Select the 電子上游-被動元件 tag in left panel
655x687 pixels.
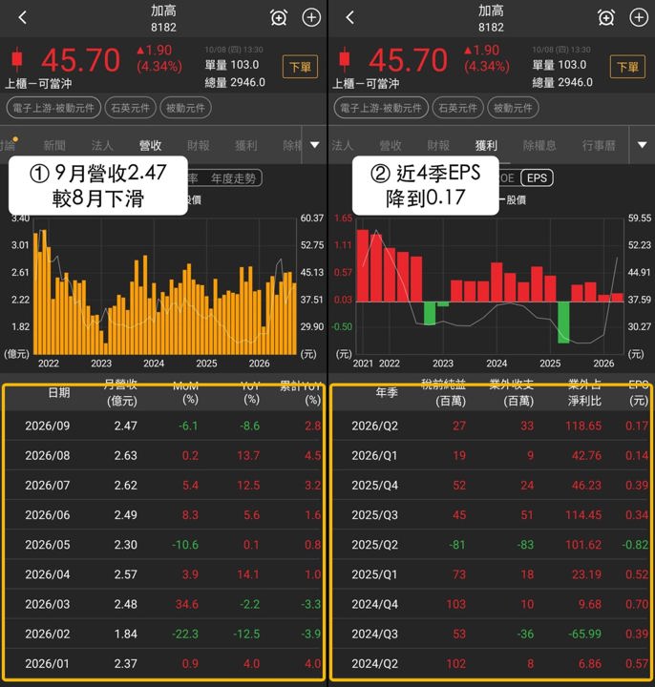53,108
